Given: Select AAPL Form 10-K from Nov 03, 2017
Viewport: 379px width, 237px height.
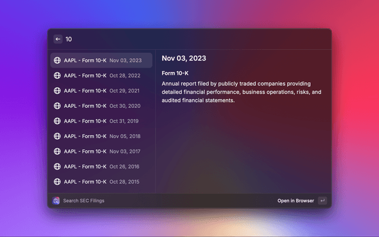Looking at the screenshot, I should tap(101, 151).
